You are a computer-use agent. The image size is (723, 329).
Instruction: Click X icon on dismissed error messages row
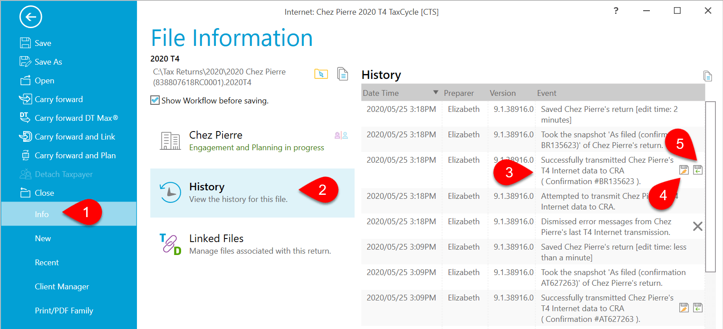click(698, 226)
